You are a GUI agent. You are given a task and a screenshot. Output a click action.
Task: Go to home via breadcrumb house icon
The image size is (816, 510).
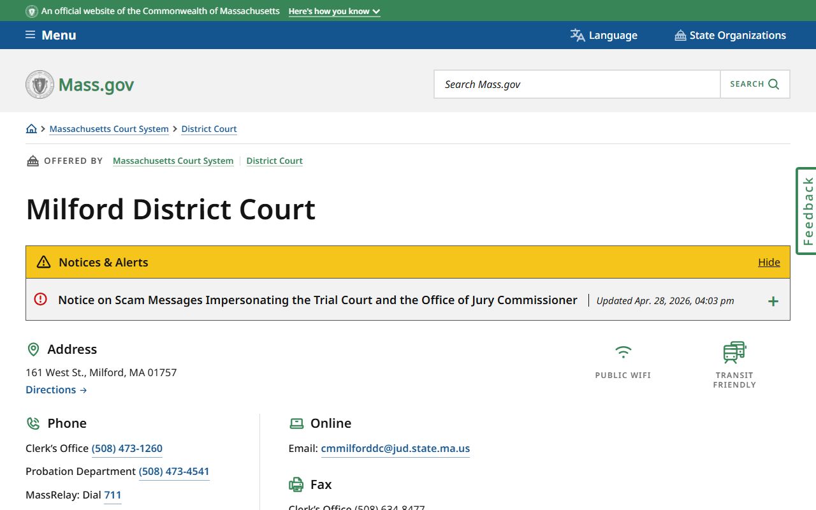point(31,129)
